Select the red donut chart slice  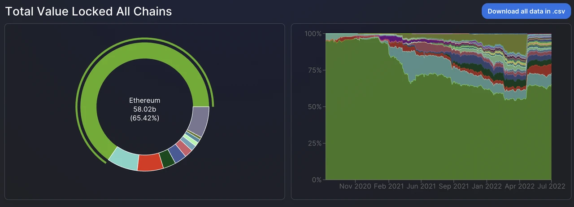(x=150, y=163)
